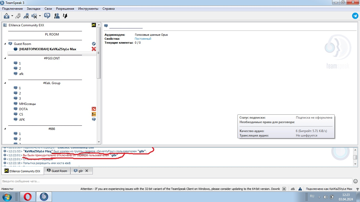Viewport: 360px width, 202px height.
Task: Click the Dota 2 icon on DOTA channel
Action: (x=94, y=109)
